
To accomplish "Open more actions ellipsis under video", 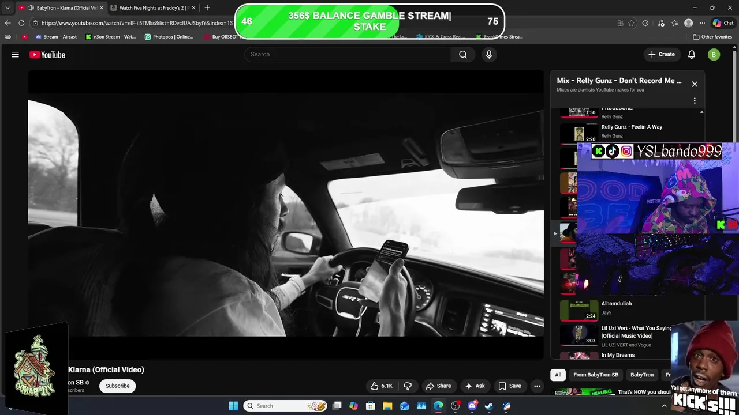I will pyautogui.click(x=538, y=386).
